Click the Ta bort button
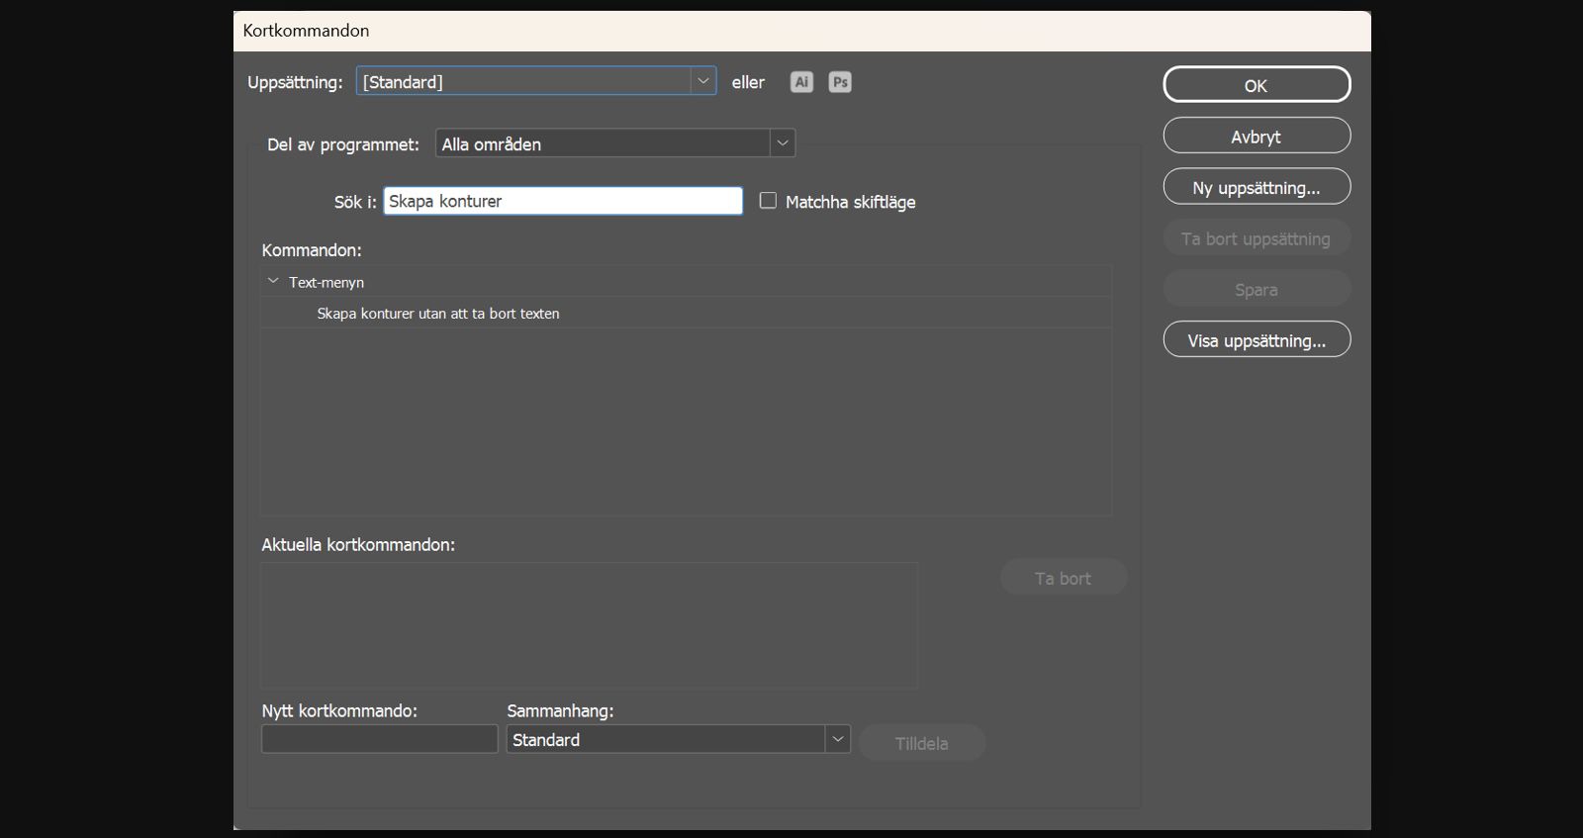 [x=1064, y=578]
